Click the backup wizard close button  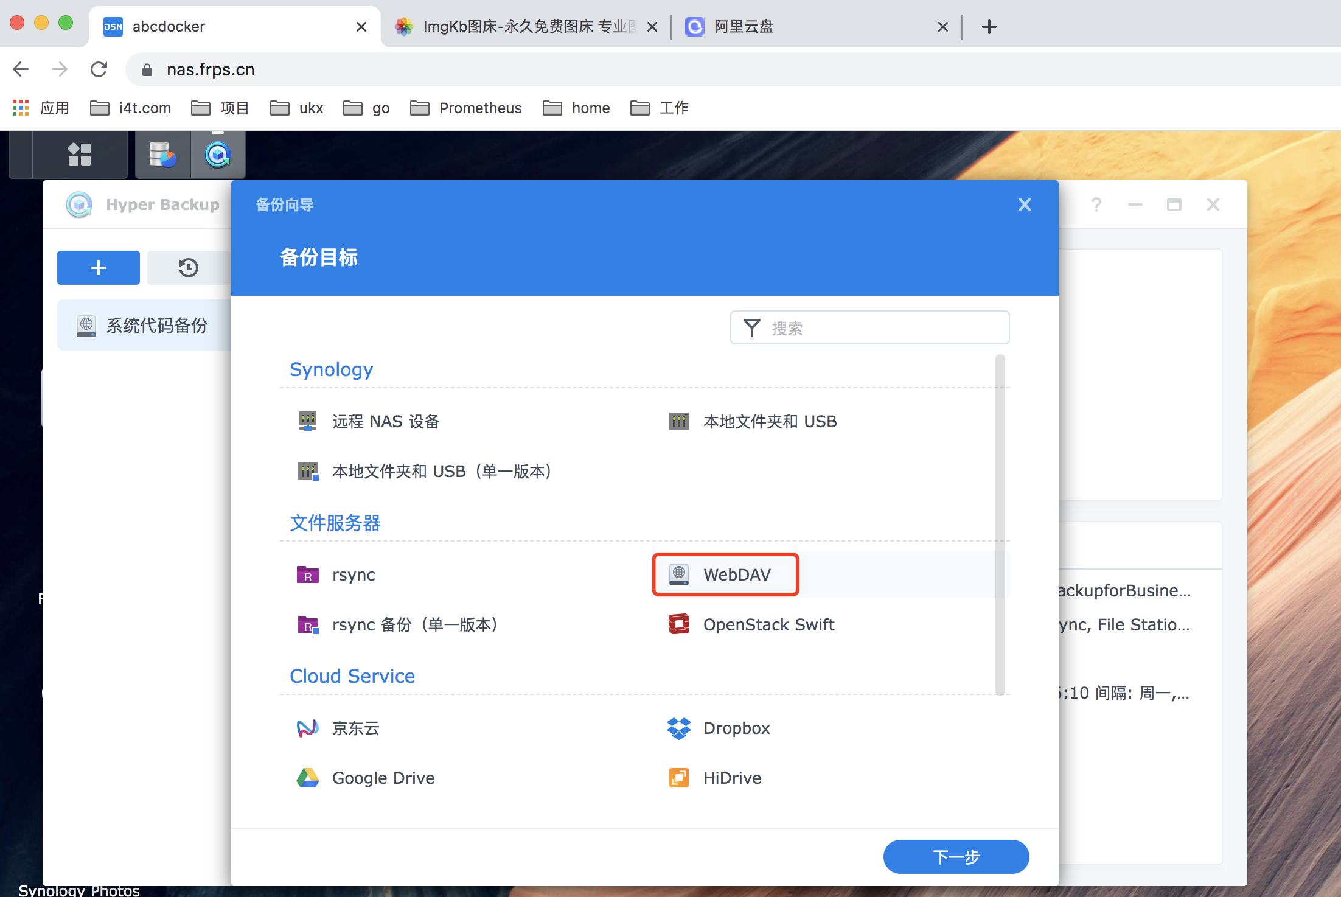click(1025, 204)
